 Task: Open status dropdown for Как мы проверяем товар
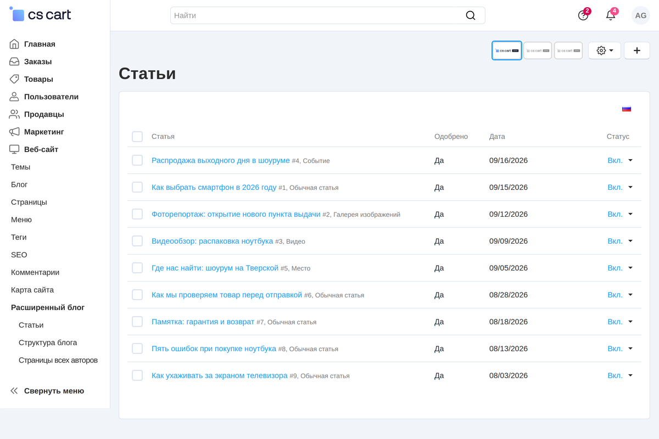620,295
